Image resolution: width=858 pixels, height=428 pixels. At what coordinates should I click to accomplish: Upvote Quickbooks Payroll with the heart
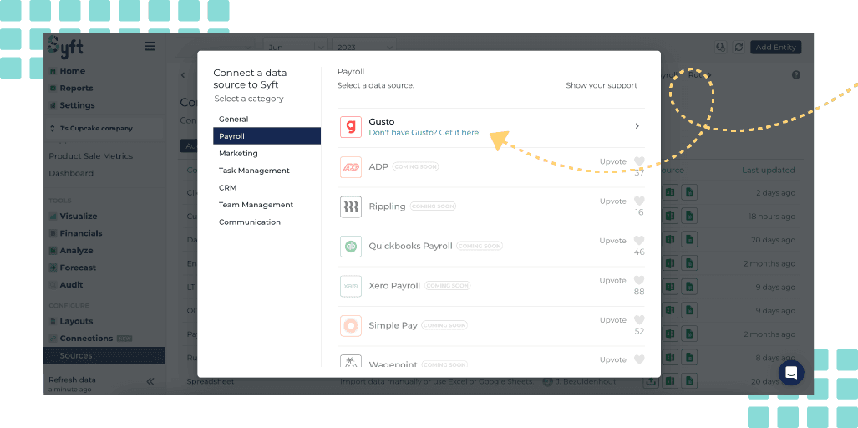(x=639, y=240)
